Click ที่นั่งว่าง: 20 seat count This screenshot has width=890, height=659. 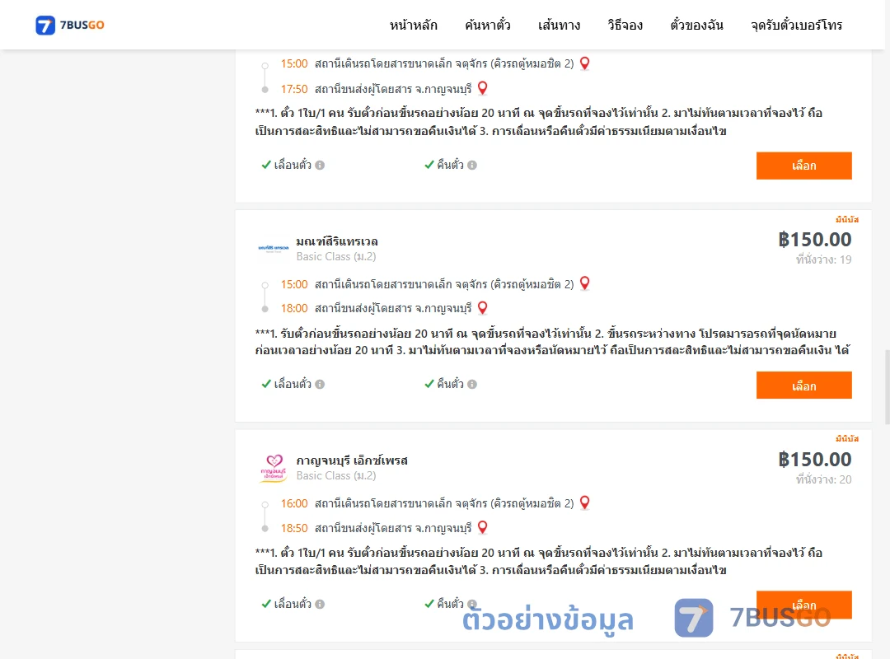pyautogui.click(x=823, y=479)
